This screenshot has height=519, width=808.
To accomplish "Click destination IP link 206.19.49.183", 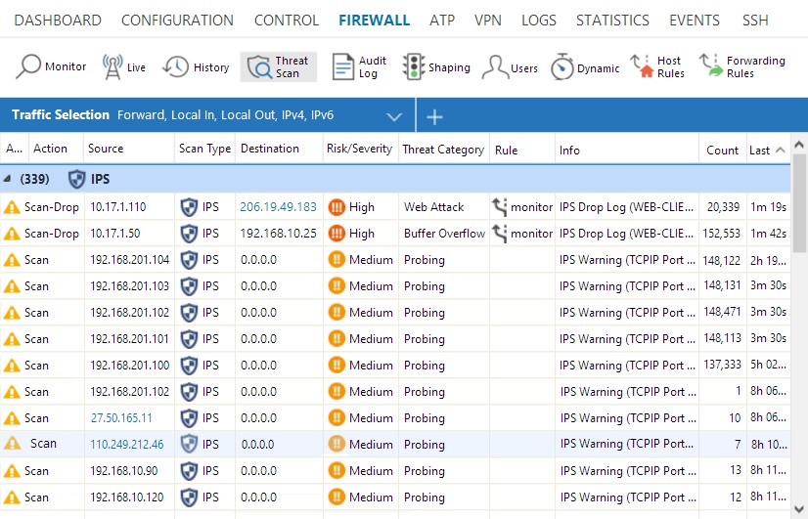I will coord(278,207).
